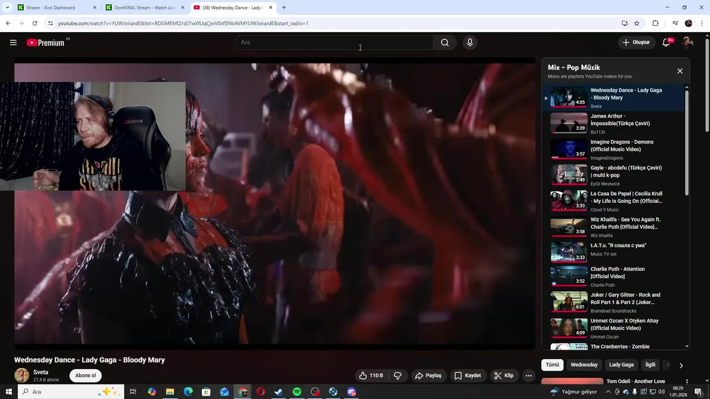710x399 pixels.
Task: Bookmark this page with star
Action: tap(637, 23)
